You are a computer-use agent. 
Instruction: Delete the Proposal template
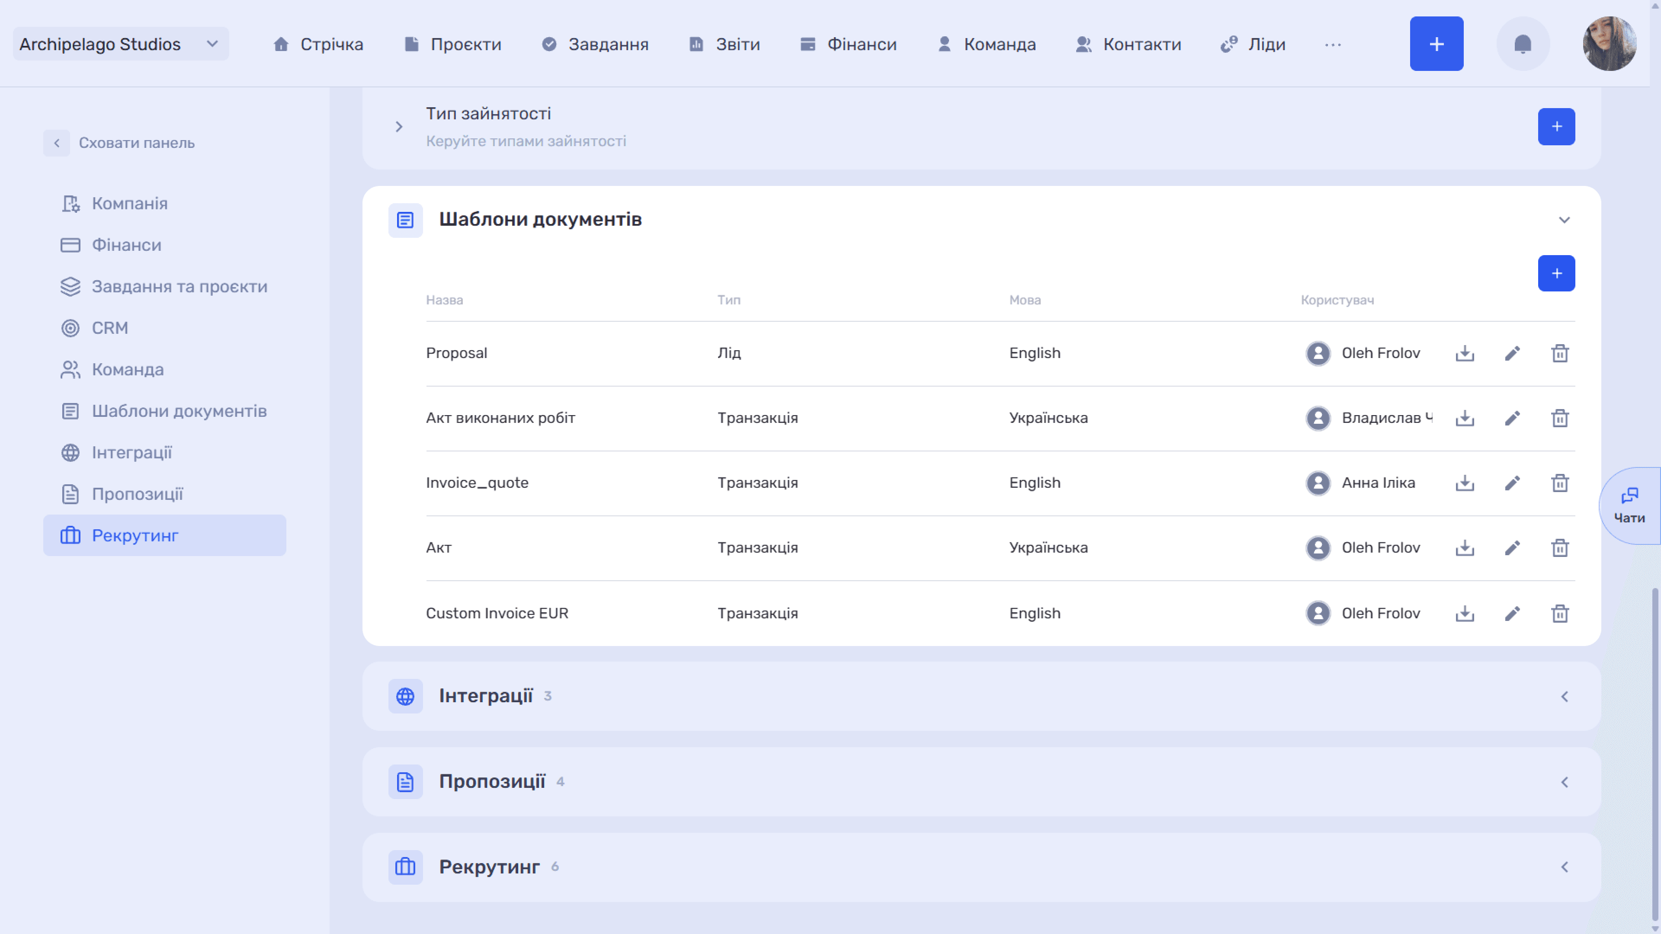[x=1560, y=353]
